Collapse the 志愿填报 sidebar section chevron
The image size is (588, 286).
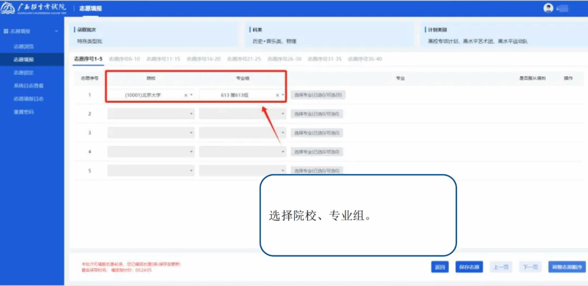click(x=57, y=32)
